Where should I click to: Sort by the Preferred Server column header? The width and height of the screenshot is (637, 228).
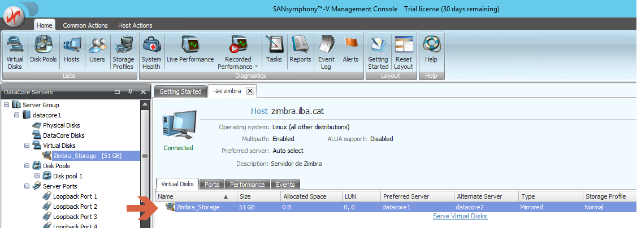point(417,196)
